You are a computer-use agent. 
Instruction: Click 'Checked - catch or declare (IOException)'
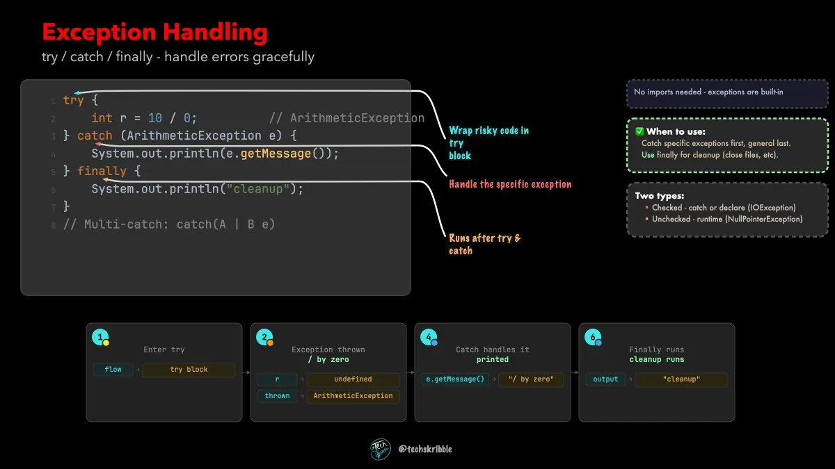click(x=724, y=208)
